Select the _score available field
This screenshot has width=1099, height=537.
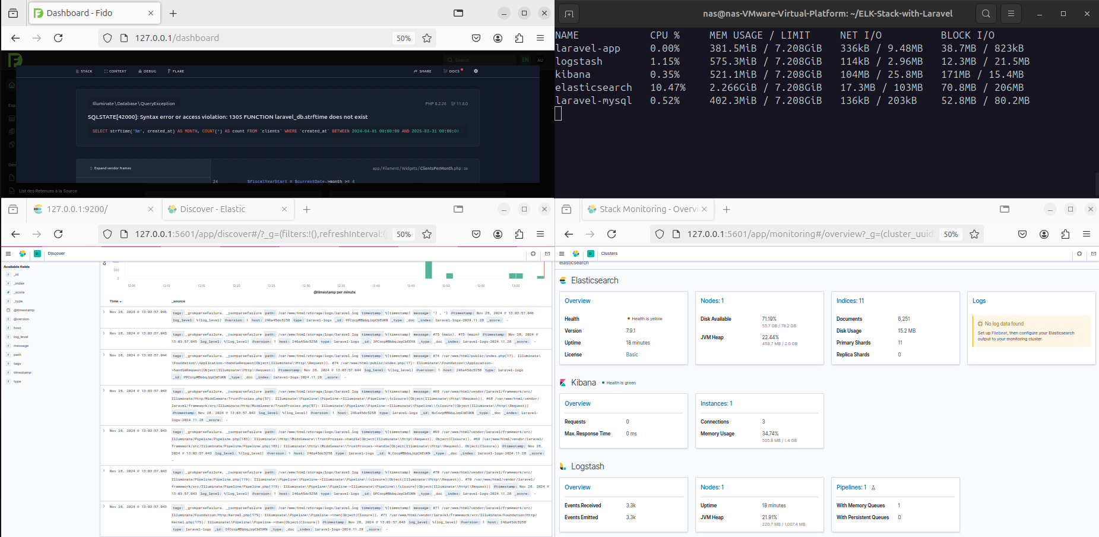pyautogui.click(x=19, y=292)
